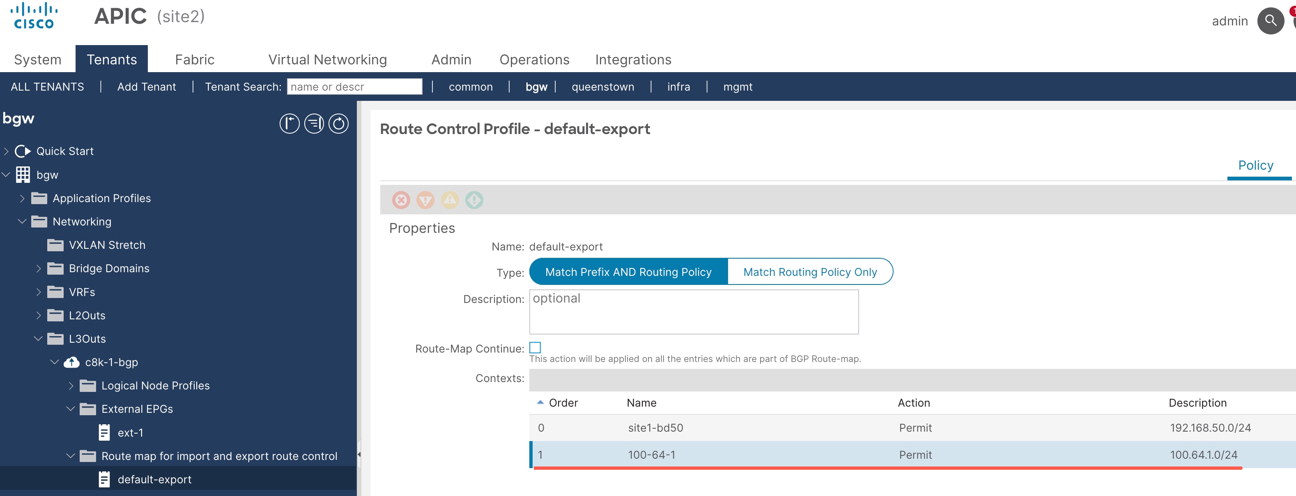1296x496 pixels.
Task: Click the Quick Start icon
Action: (23, 151)
